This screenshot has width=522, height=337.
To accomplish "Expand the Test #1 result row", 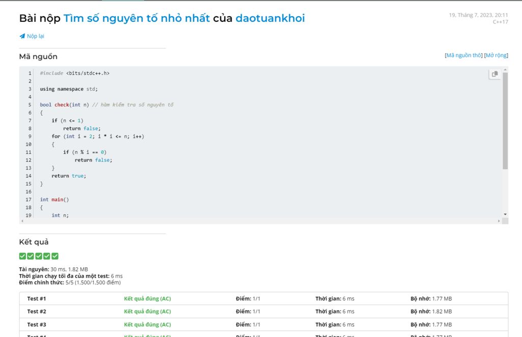I will (x=37, y=299).
